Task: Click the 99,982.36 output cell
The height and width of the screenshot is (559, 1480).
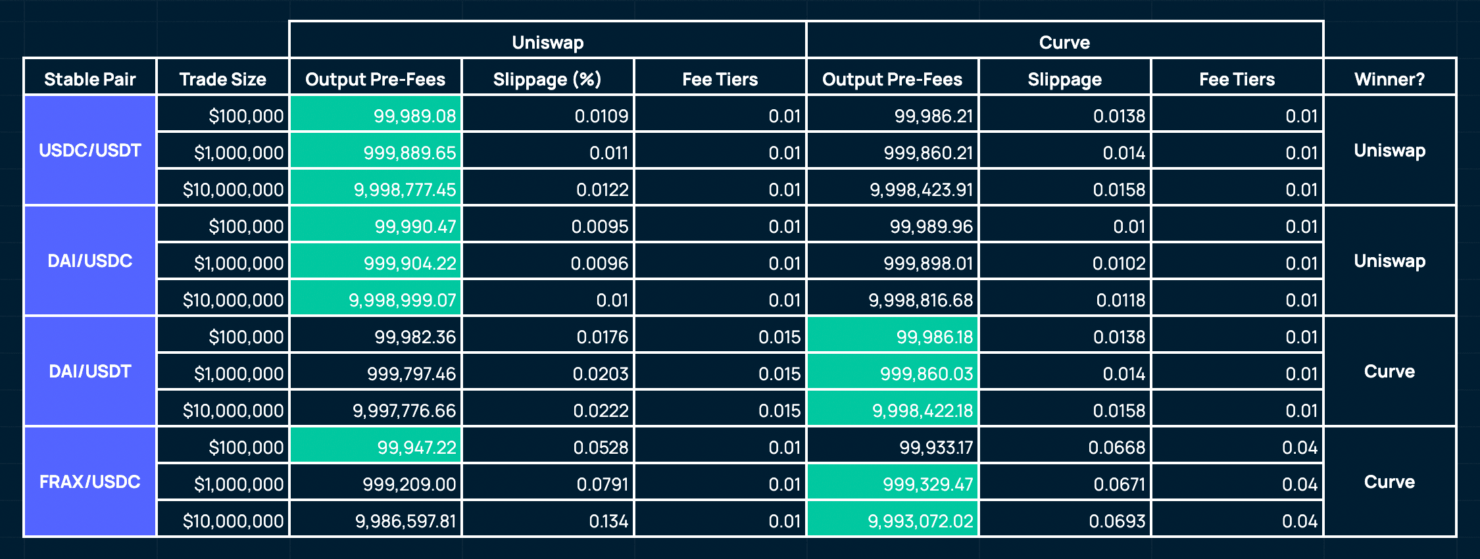Action: (x=376, y=335)
